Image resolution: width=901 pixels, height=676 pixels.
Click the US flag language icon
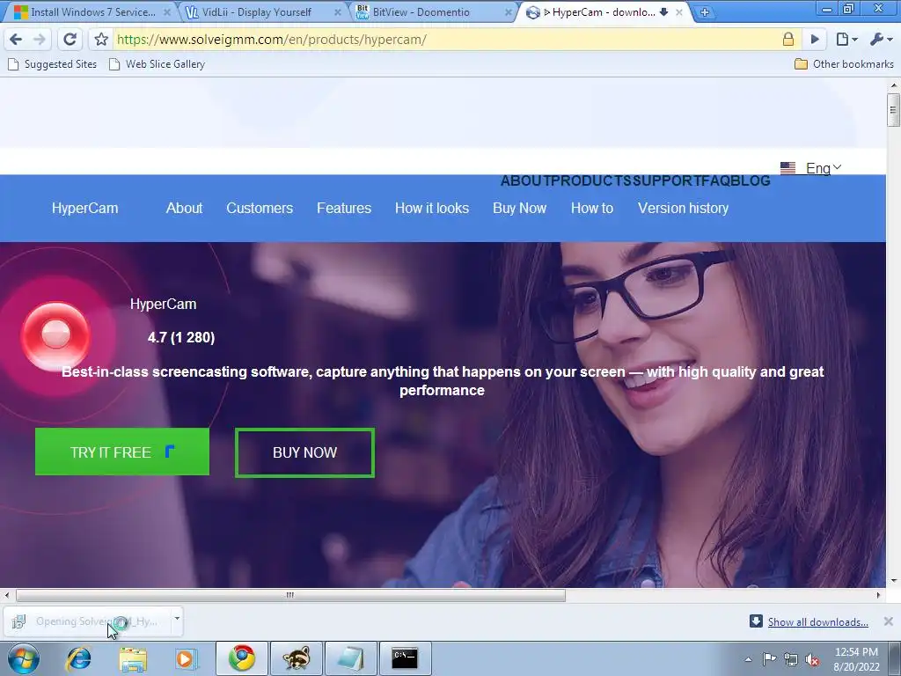click(x=787, y=168)
